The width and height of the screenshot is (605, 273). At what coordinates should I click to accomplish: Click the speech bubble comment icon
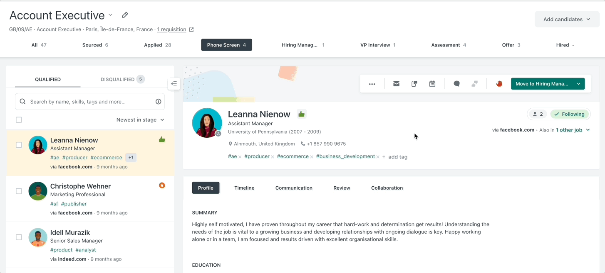pyautogui.click(x=456, y=84)
